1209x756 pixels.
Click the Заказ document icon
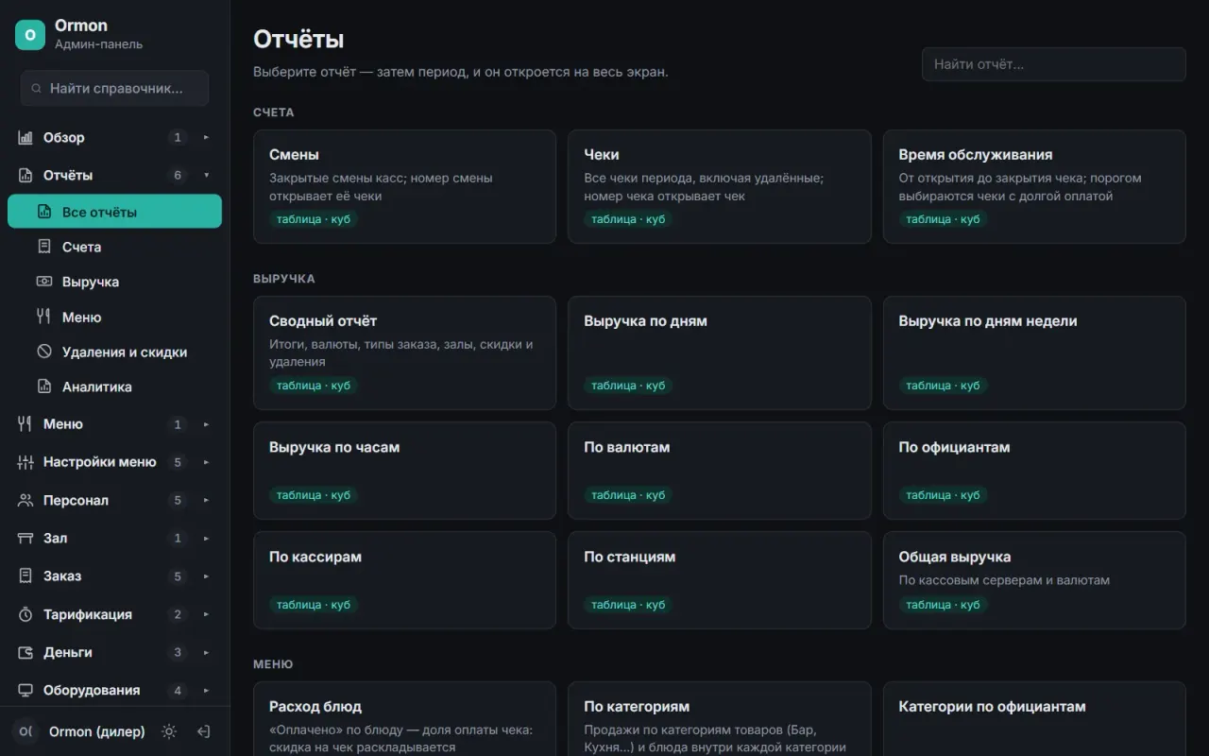[26, 576]
